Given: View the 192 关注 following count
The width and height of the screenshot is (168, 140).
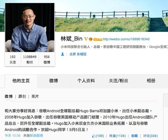Looking at the screenshot, I should [x=13, y=60].
